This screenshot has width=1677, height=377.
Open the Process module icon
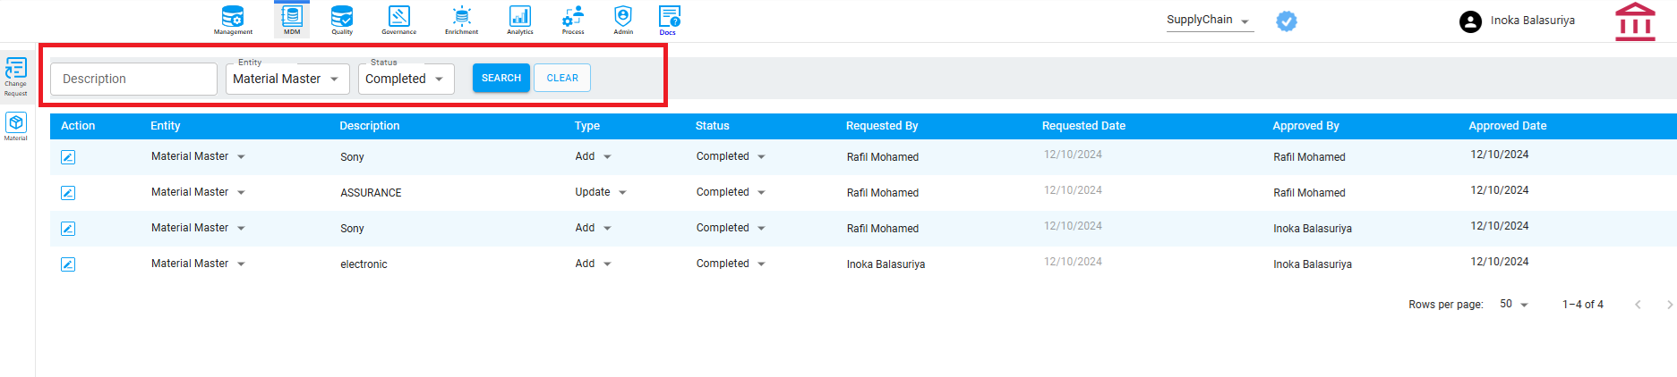click(x=573, y=20)
